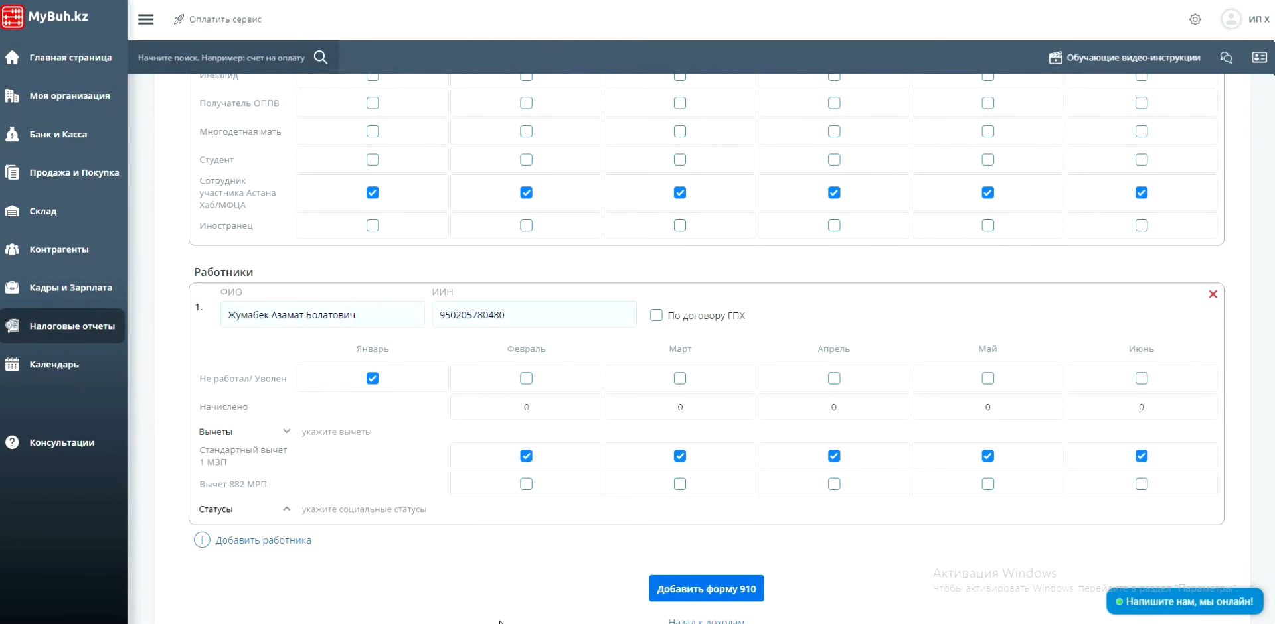Image resolution: width=1275 pixels, height=624 pixels.
Task: Check Не работал/Уволен for Февраль
Action: (527, 379)
